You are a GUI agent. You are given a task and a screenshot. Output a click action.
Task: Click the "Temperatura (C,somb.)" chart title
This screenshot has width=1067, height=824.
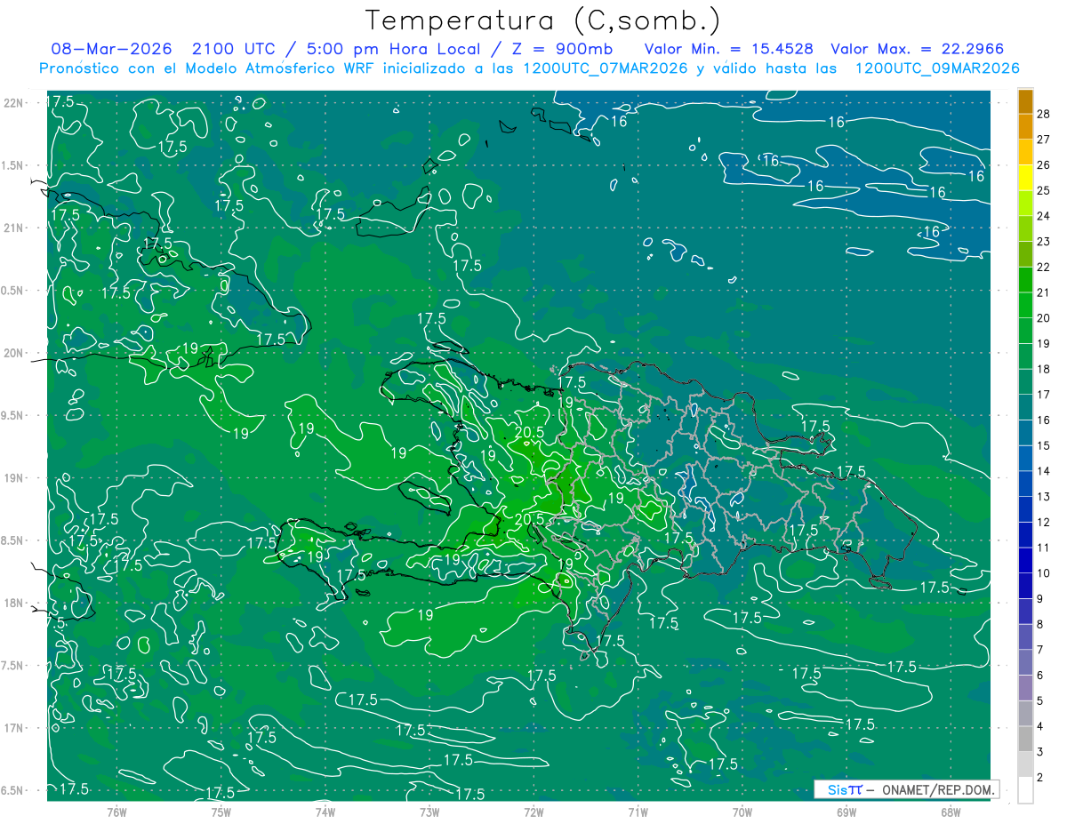(x=543, y=20)
